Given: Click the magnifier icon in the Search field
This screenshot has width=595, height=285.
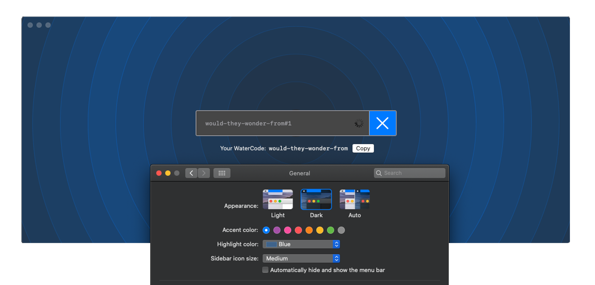Looking at the screenshot, I should coord(379,173).
